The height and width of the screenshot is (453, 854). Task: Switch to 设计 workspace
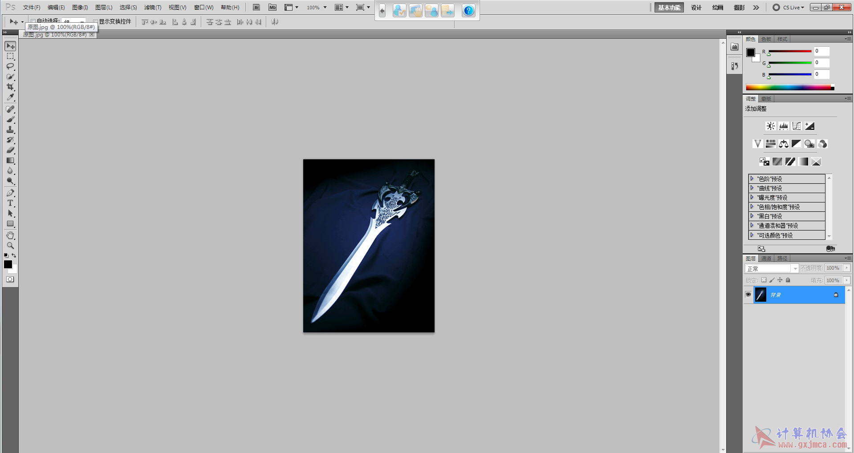click(x=696, y=8)
